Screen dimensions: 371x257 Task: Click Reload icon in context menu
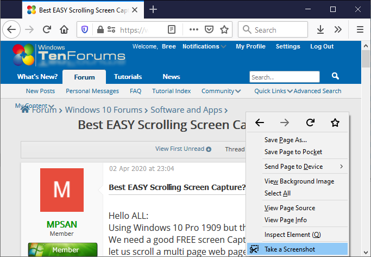coord(310,123)
